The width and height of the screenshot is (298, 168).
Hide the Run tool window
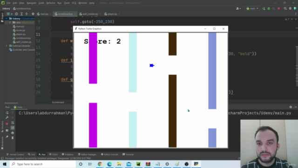(296, 107)
